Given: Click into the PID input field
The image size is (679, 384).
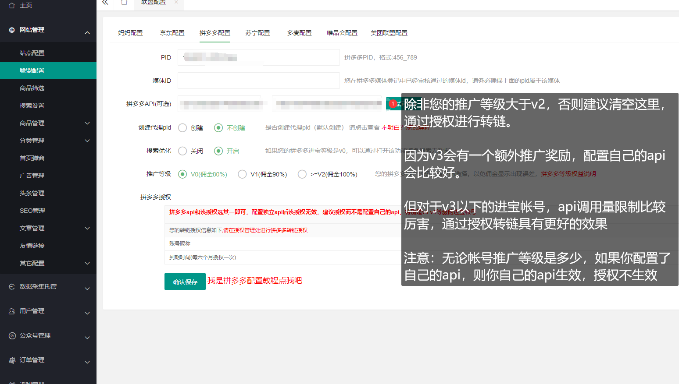Looking at the screenshot, I should click(x=259, y=57).
